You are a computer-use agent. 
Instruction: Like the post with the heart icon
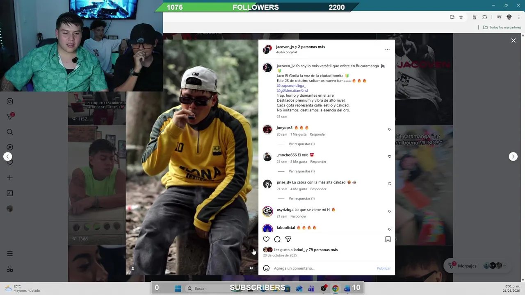coord(266,239)
